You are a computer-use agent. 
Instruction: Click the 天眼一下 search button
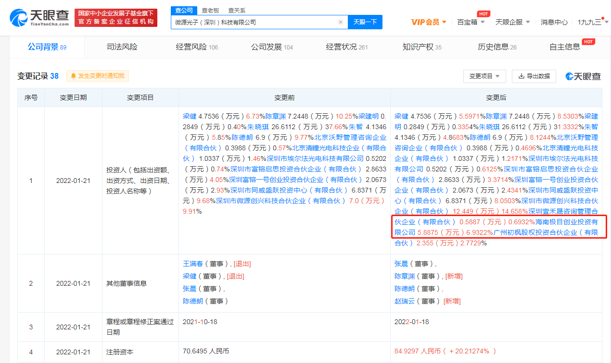(365, 22)
